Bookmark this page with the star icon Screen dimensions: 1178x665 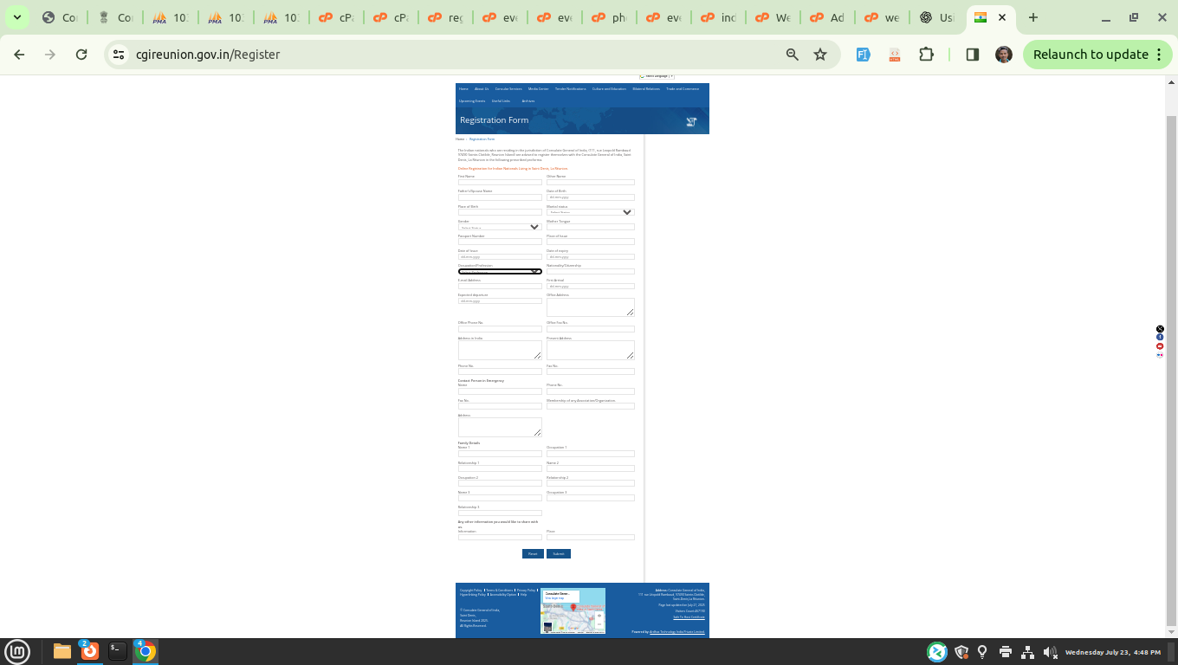point(820,55)
